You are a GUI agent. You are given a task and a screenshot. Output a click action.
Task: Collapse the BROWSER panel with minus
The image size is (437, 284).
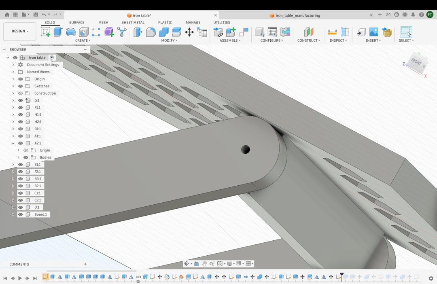tap(85, 49)
